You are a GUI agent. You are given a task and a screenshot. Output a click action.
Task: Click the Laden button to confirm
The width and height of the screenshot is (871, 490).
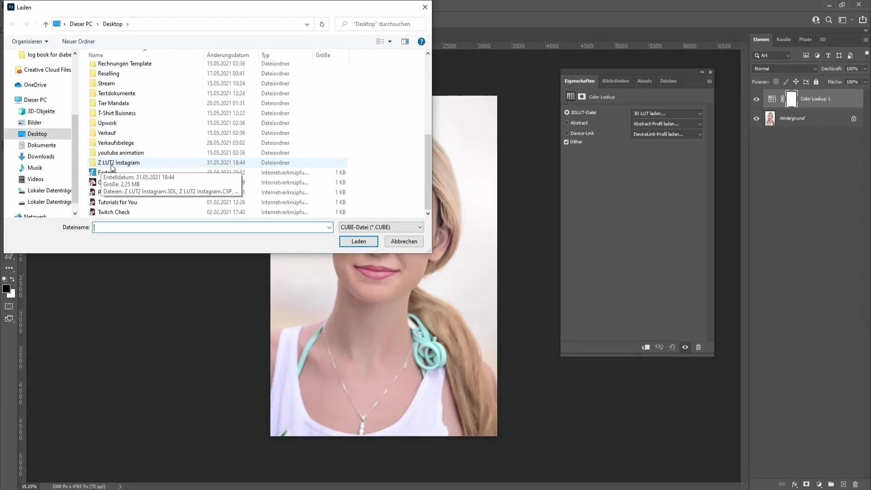click(358, 241)
